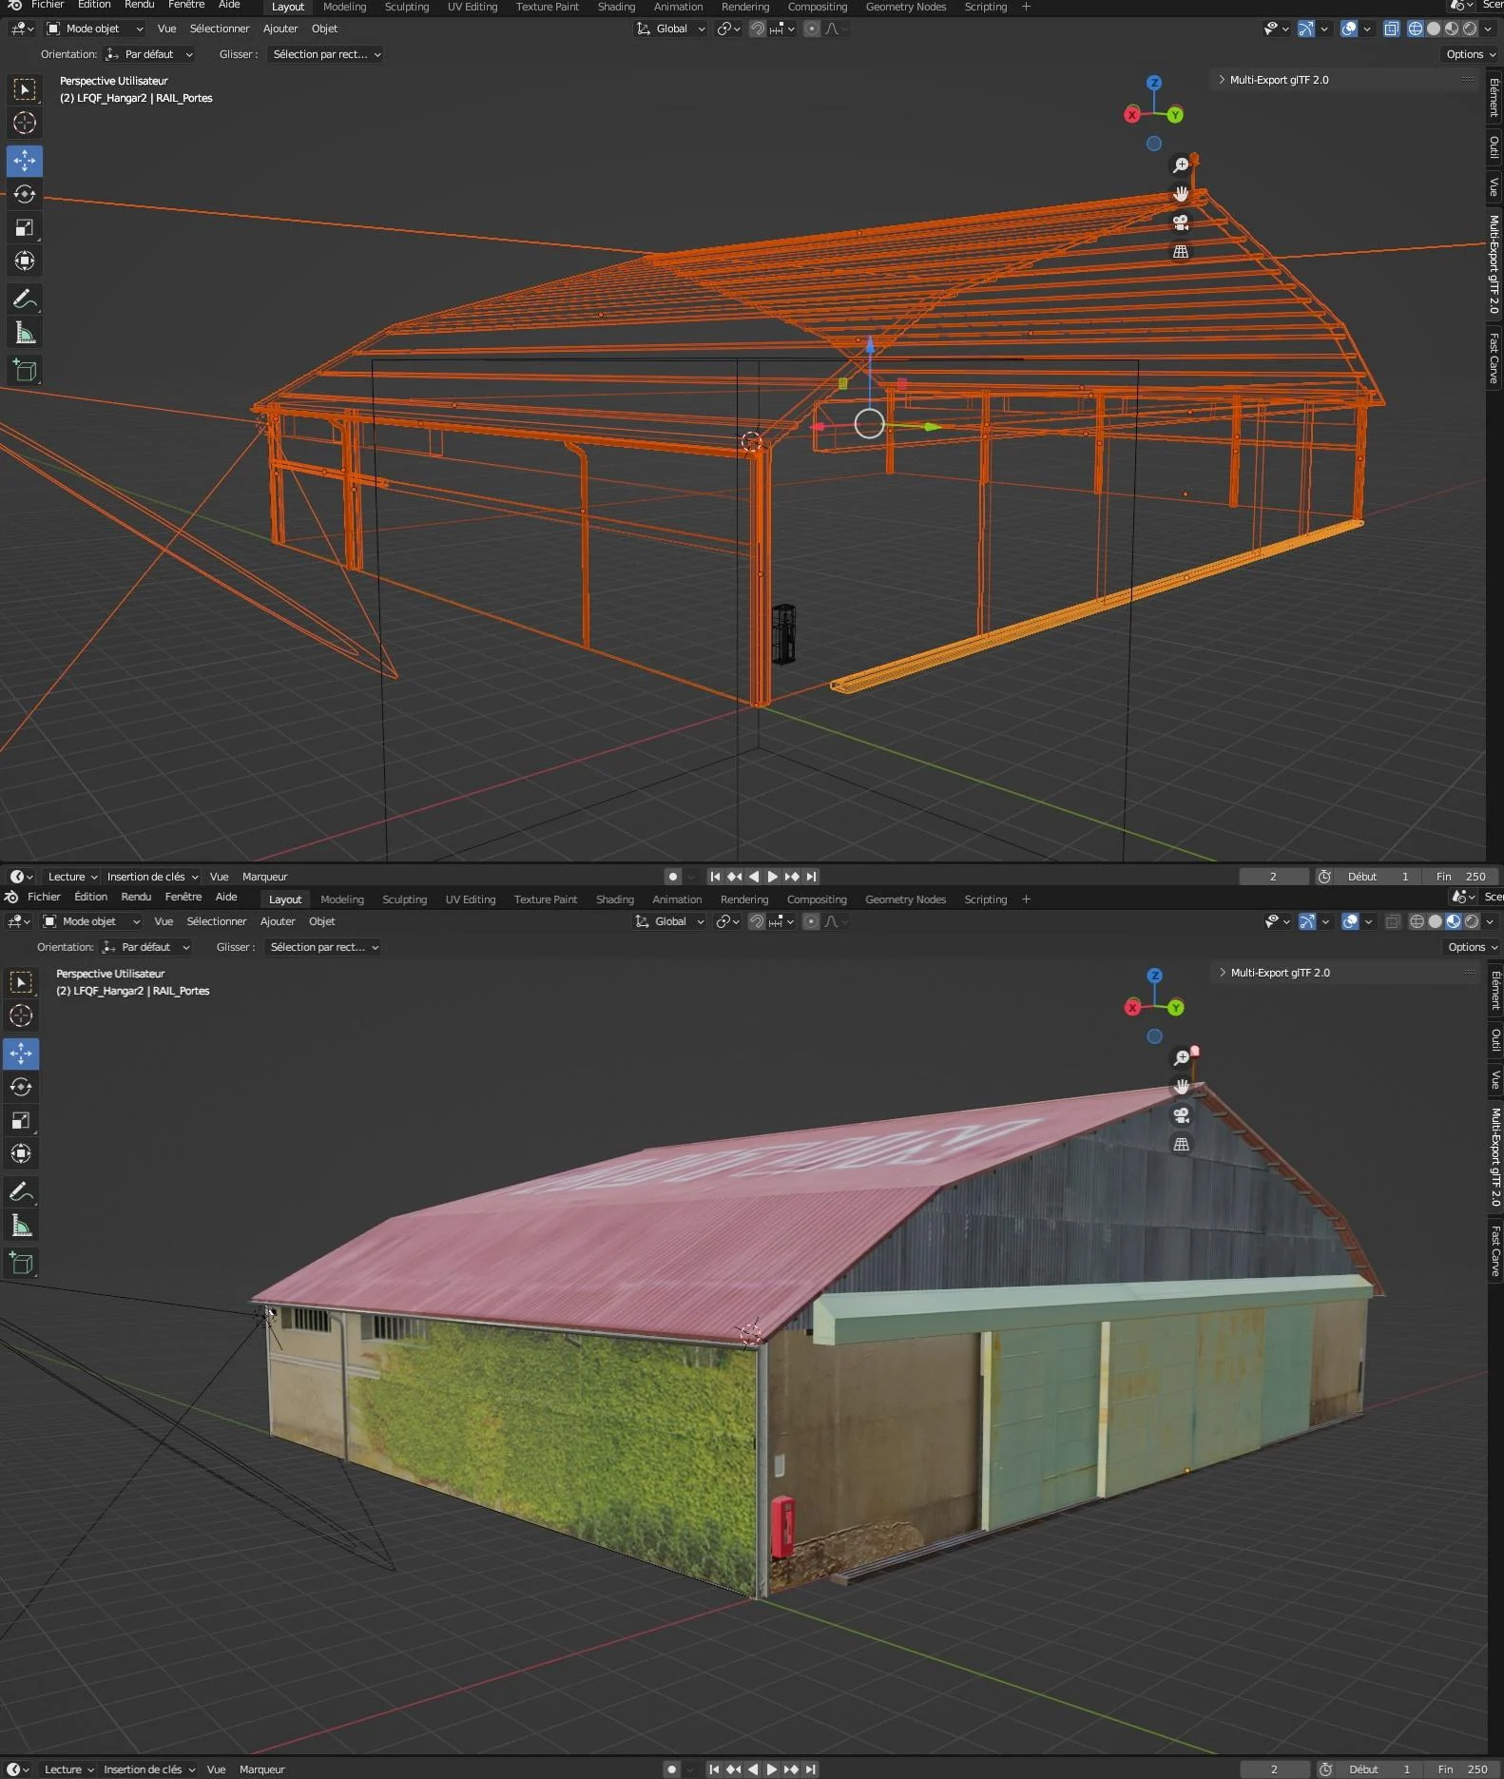
Task: Select the Box Select tool in top window
Action: click(25, 89)
